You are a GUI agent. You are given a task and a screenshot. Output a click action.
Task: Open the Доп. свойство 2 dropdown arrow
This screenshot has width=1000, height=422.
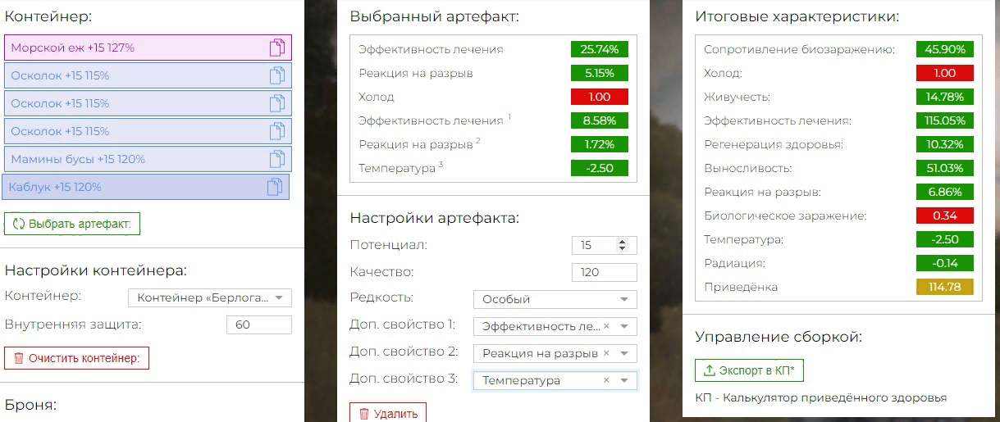click(624, 353)
